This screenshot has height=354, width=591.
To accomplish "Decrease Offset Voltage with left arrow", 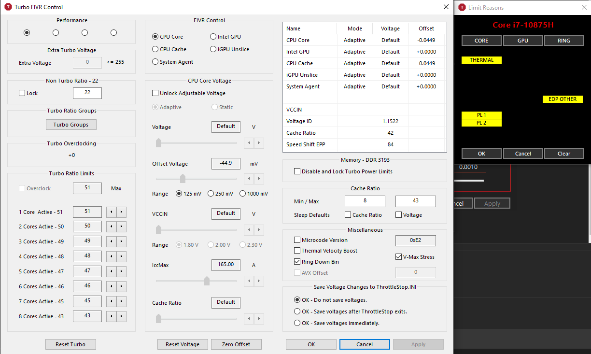I will click(249, 179).
